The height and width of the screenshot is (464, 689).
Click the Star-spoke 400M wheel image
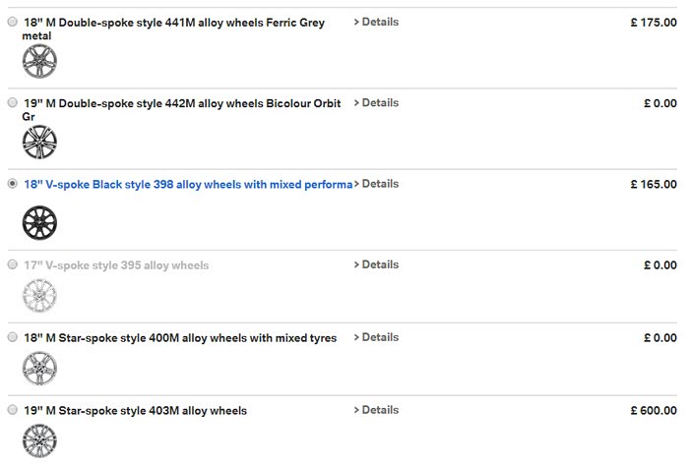pos(39,369)
